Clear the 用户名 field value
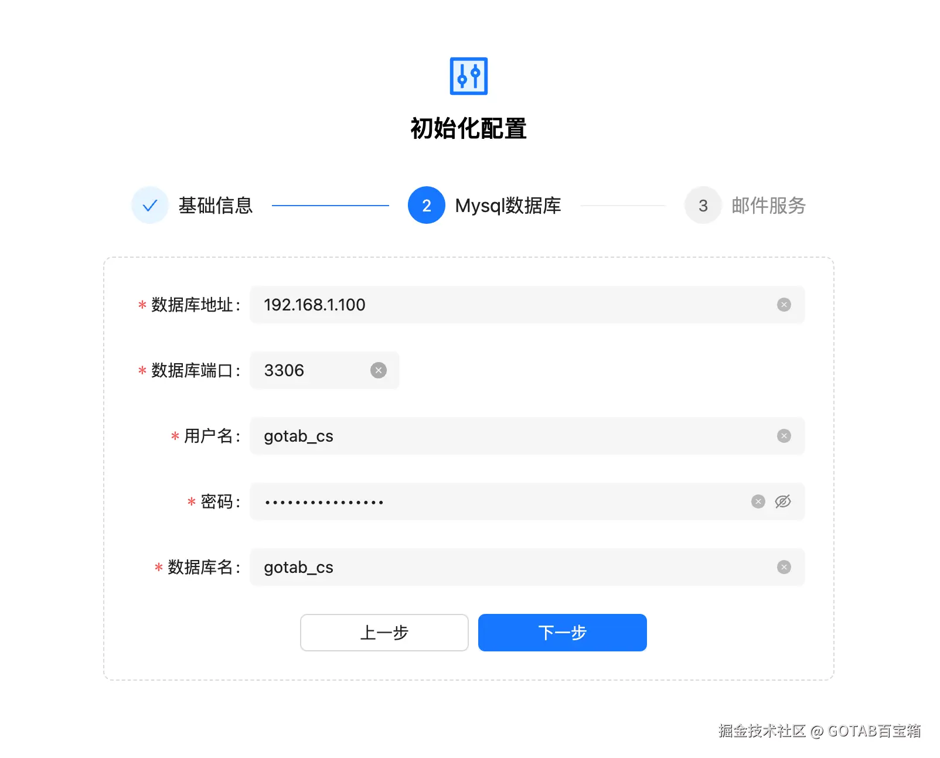This screenshot has height=758, width=940. click(x=784, y=436)
